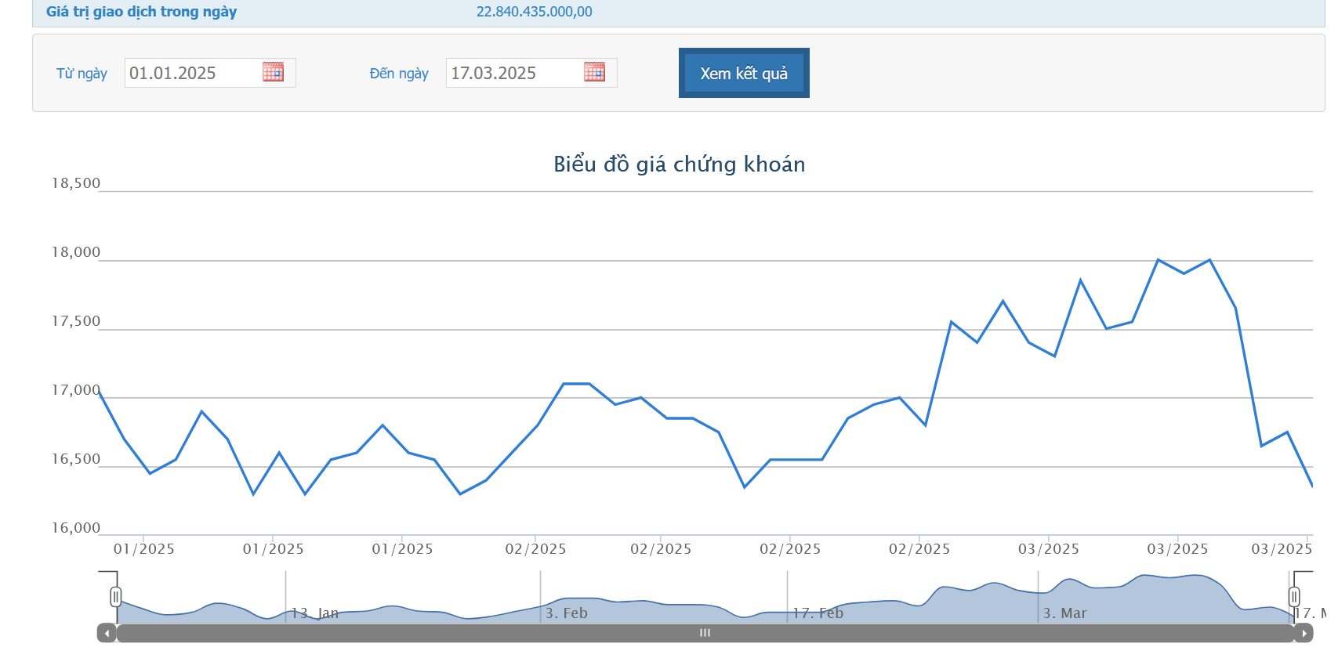Click the Giá trị giao dịch trong ngày label
The height and width of the screenshot is (658, 1338).
(141, 12)
